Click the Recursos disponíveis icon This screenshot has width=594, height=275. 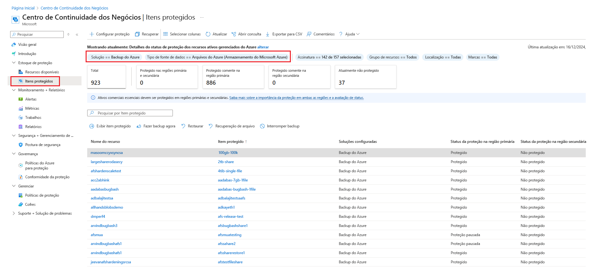coord(21,72)
